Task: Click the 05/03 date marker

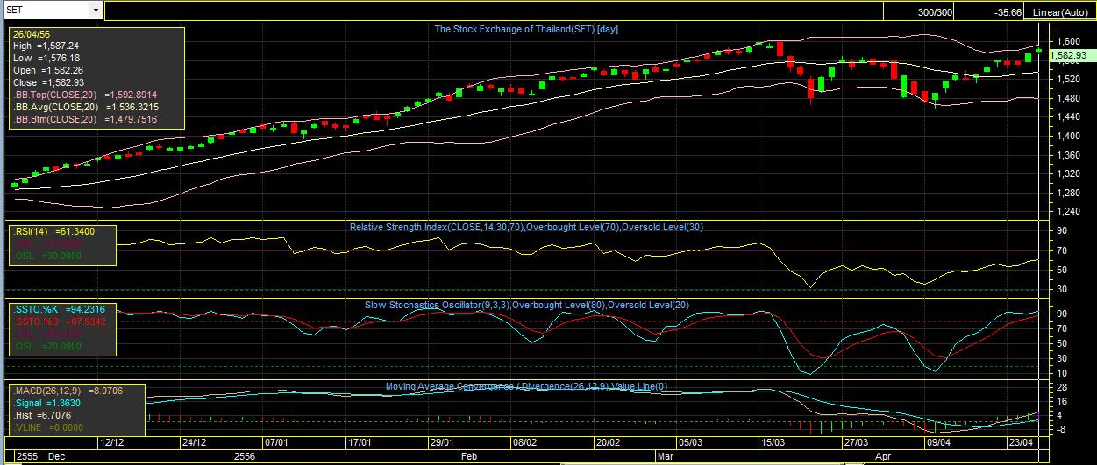Action: (689, 443)
